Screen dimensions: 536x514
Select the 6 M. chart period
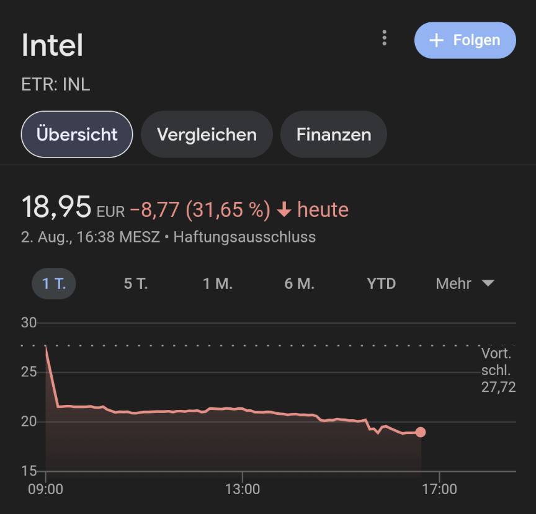pyautogui.click(x=299, y=283)
